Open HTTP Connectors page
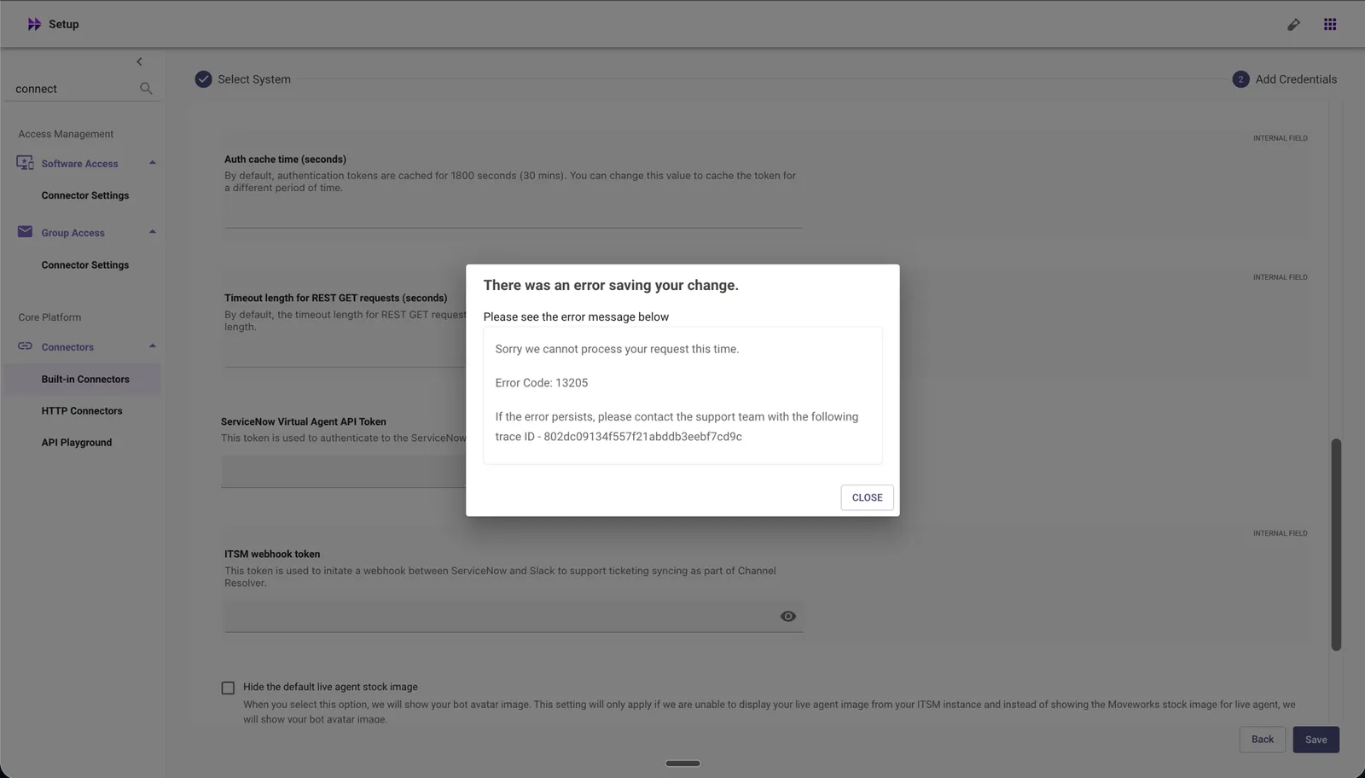This screenshot has height=778, width=1365. point(82,411)
